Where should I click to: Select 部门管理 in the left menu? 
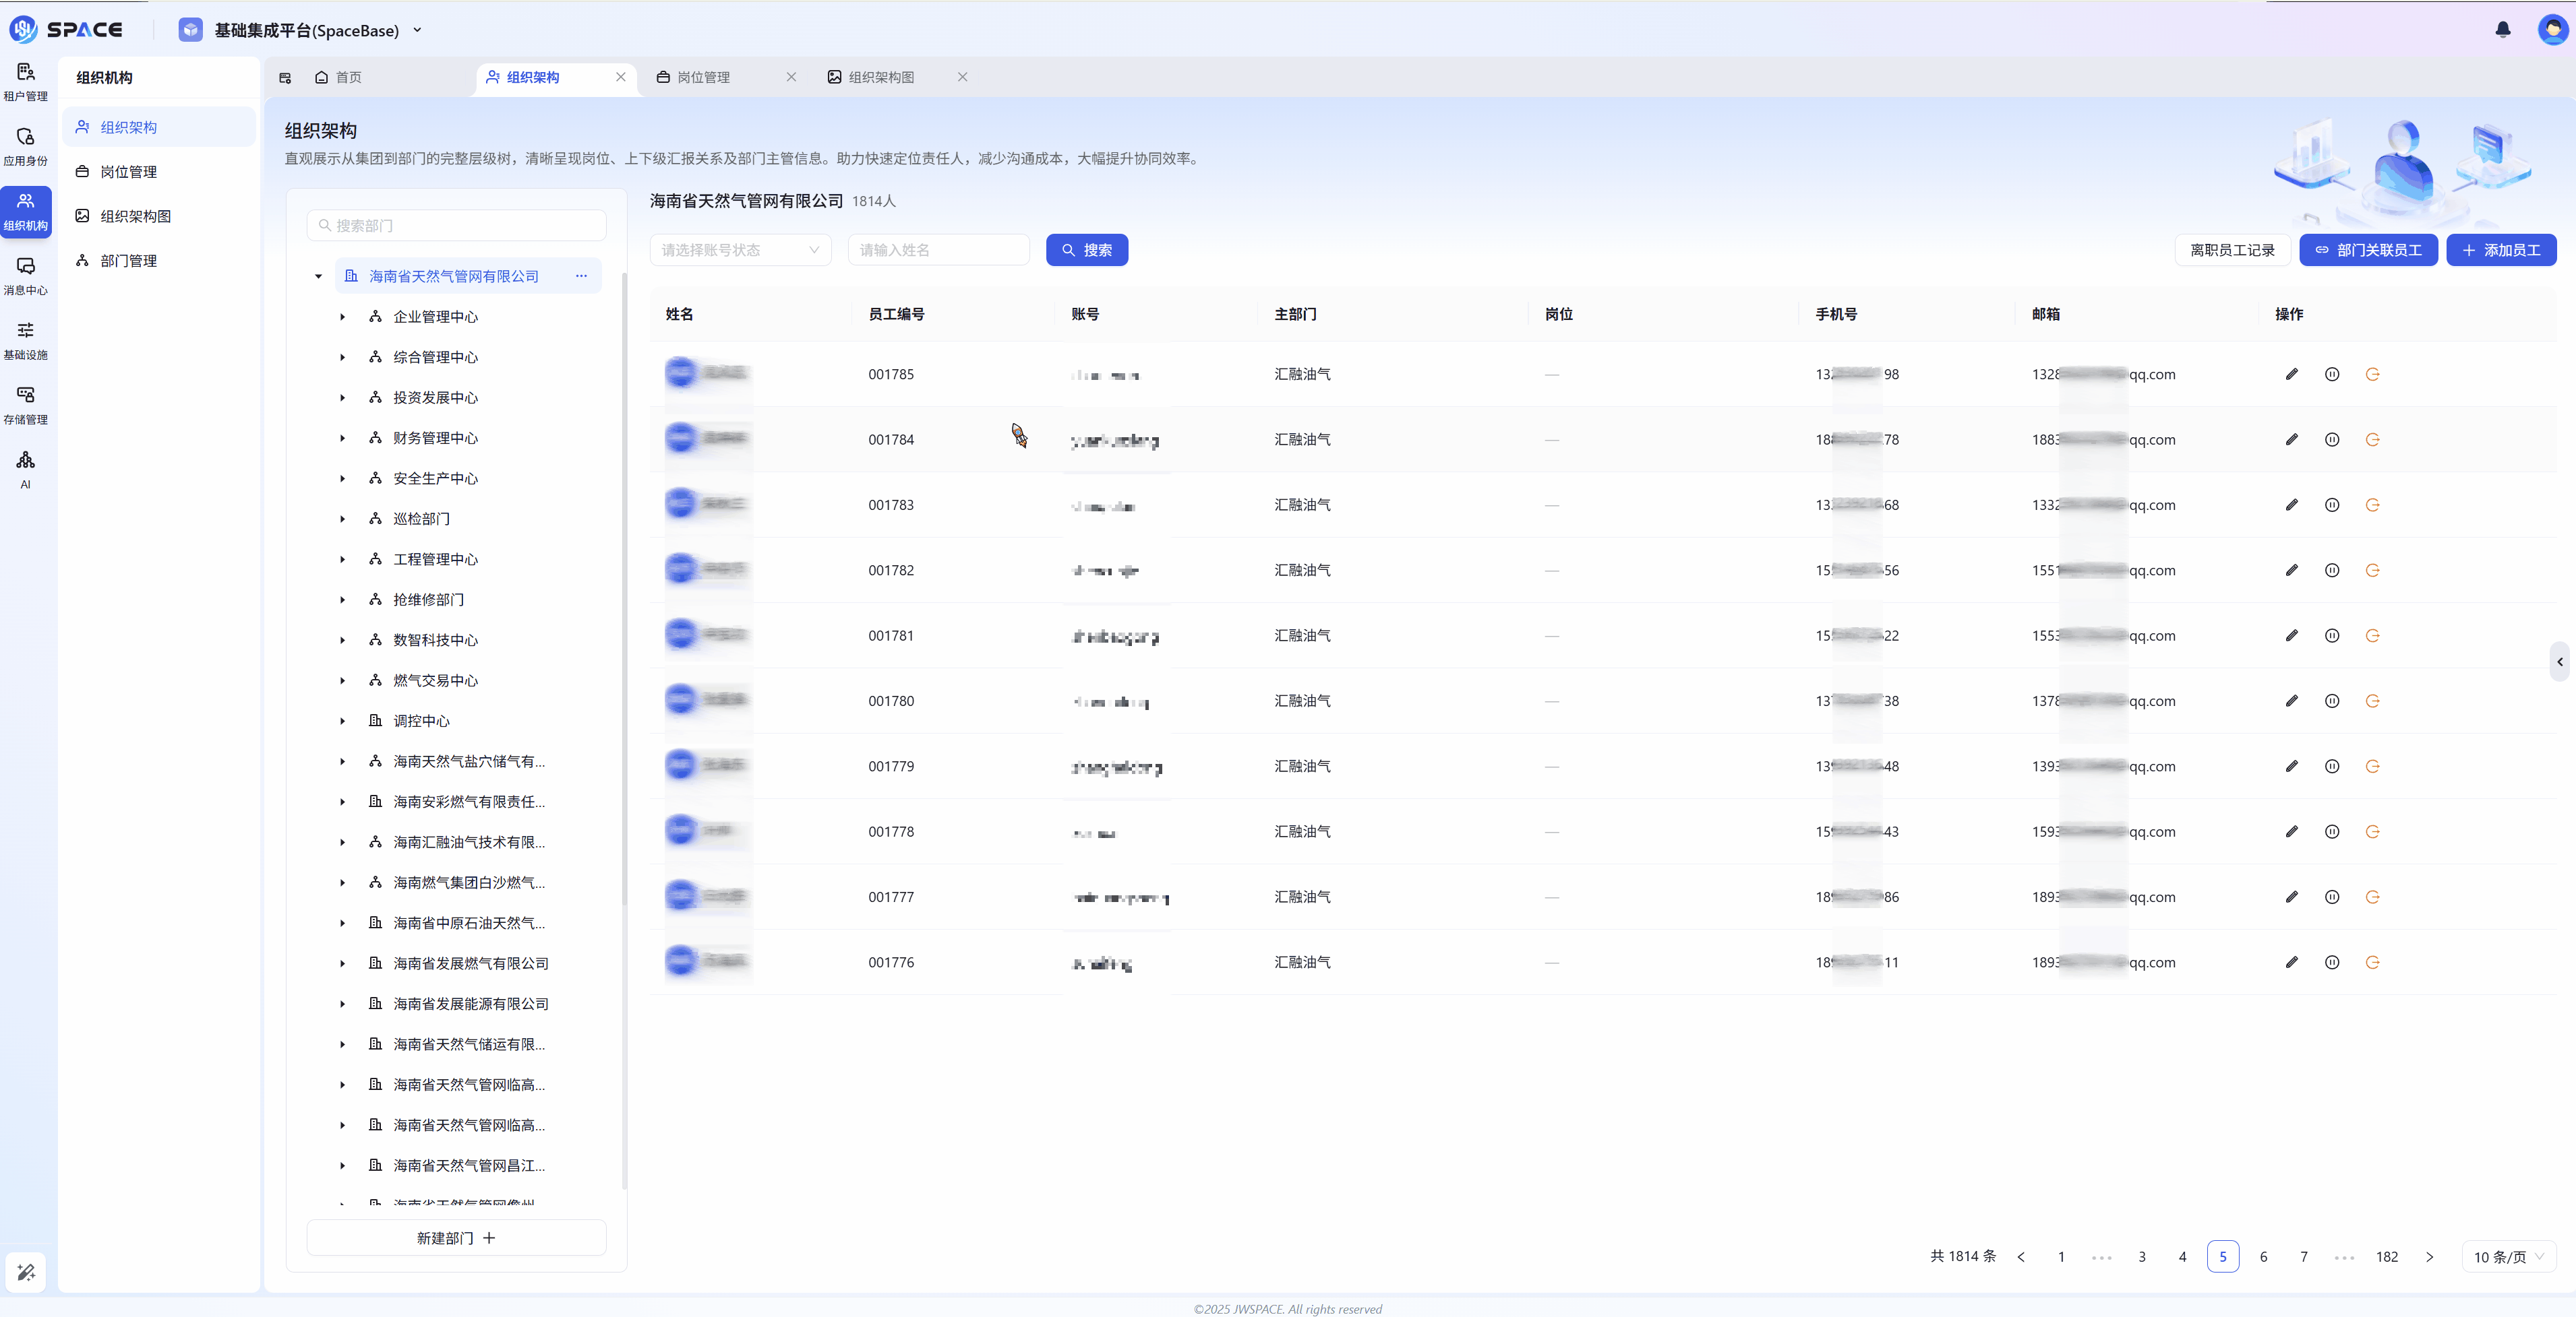pyautogui.click(x=129, y=261)
